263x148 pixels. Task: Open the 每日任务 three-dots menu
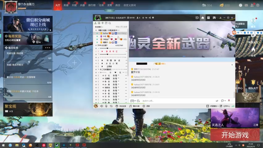click(47, 48)
